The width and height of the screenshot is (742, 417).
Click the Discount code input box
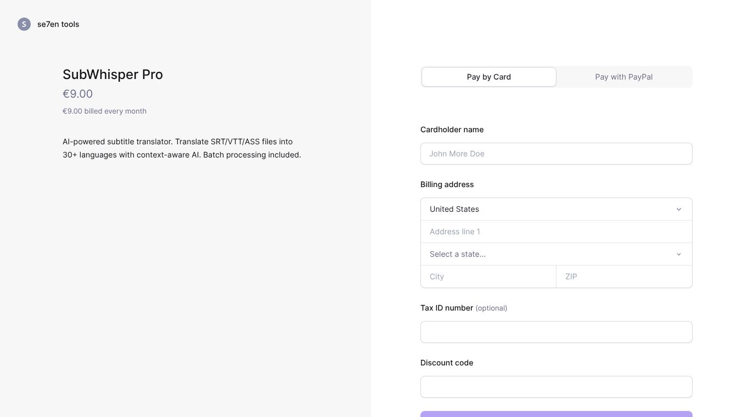click(x=556, y=387)
